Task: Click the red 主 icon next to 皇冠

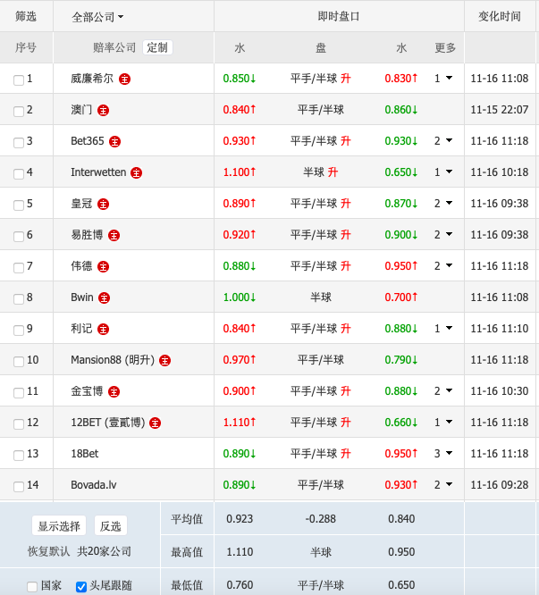Action: coord(104,204)
